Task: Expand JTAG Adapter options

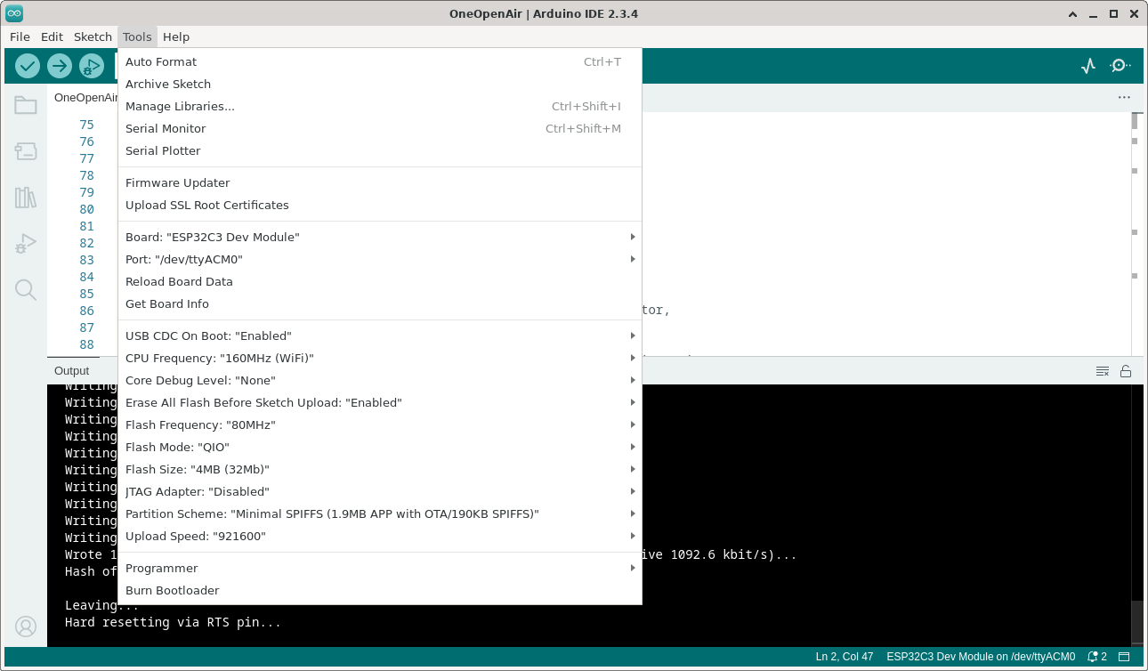Action: click(x=380, y=491)
